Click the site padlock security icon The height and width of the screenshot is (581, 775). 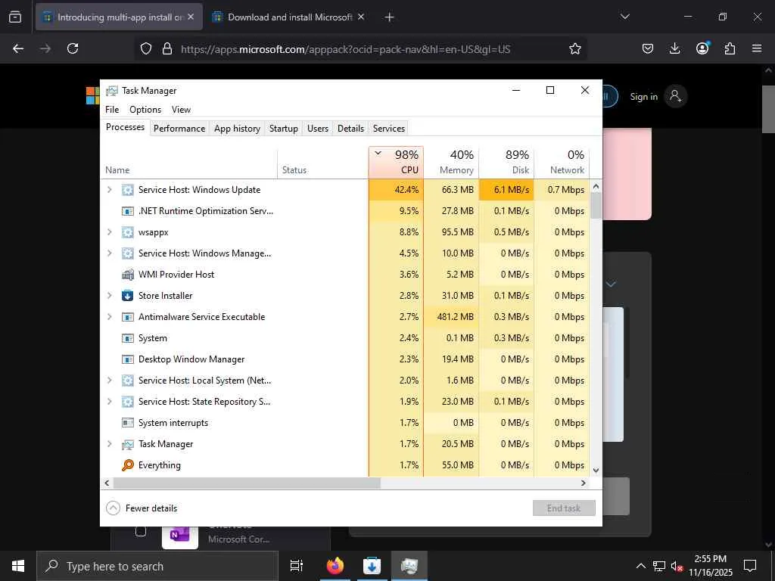pyautogui.click(x=167, y=48)
